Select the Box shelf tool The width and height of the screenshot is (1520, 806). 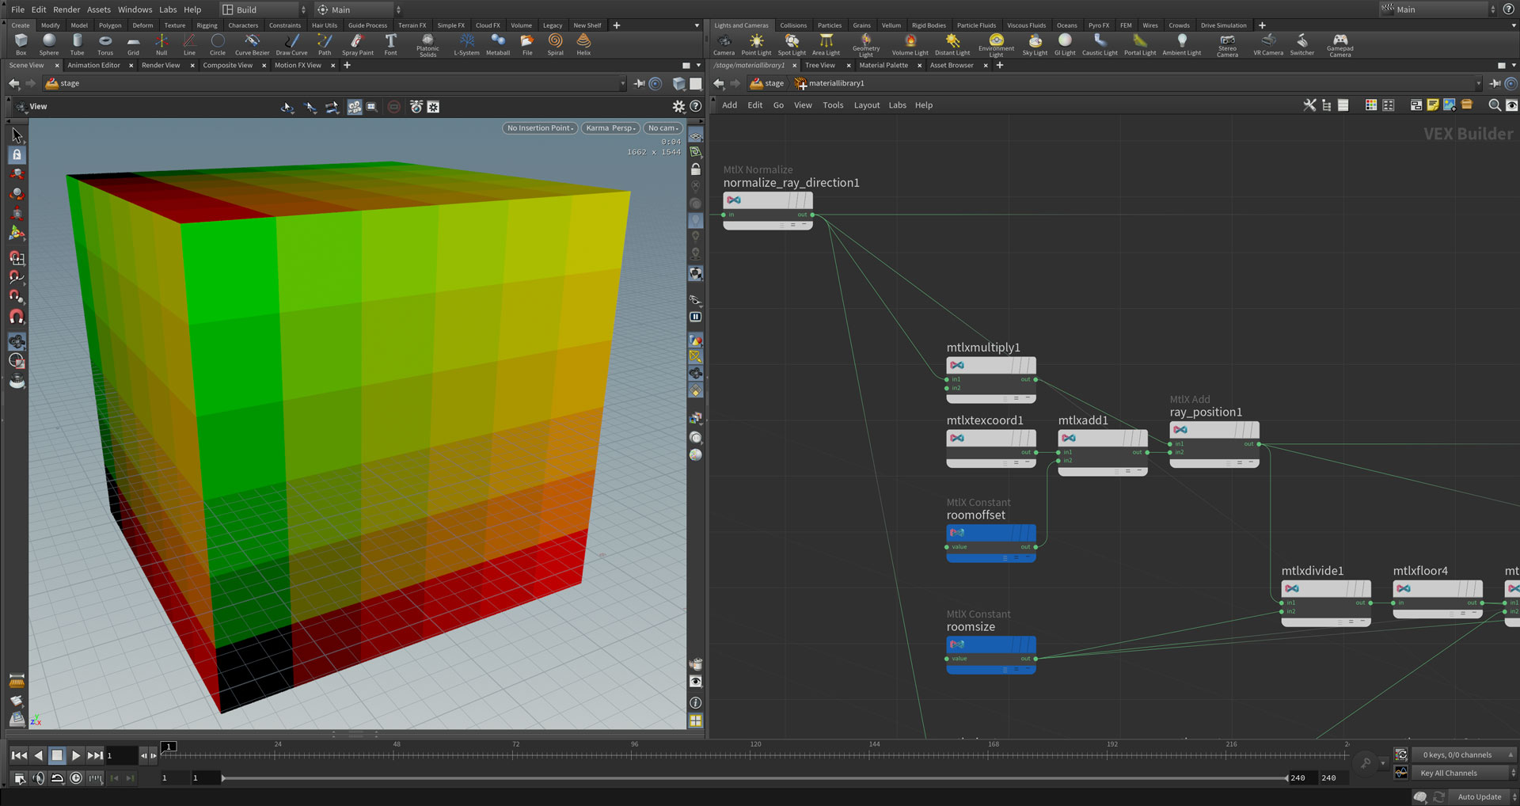21,44
